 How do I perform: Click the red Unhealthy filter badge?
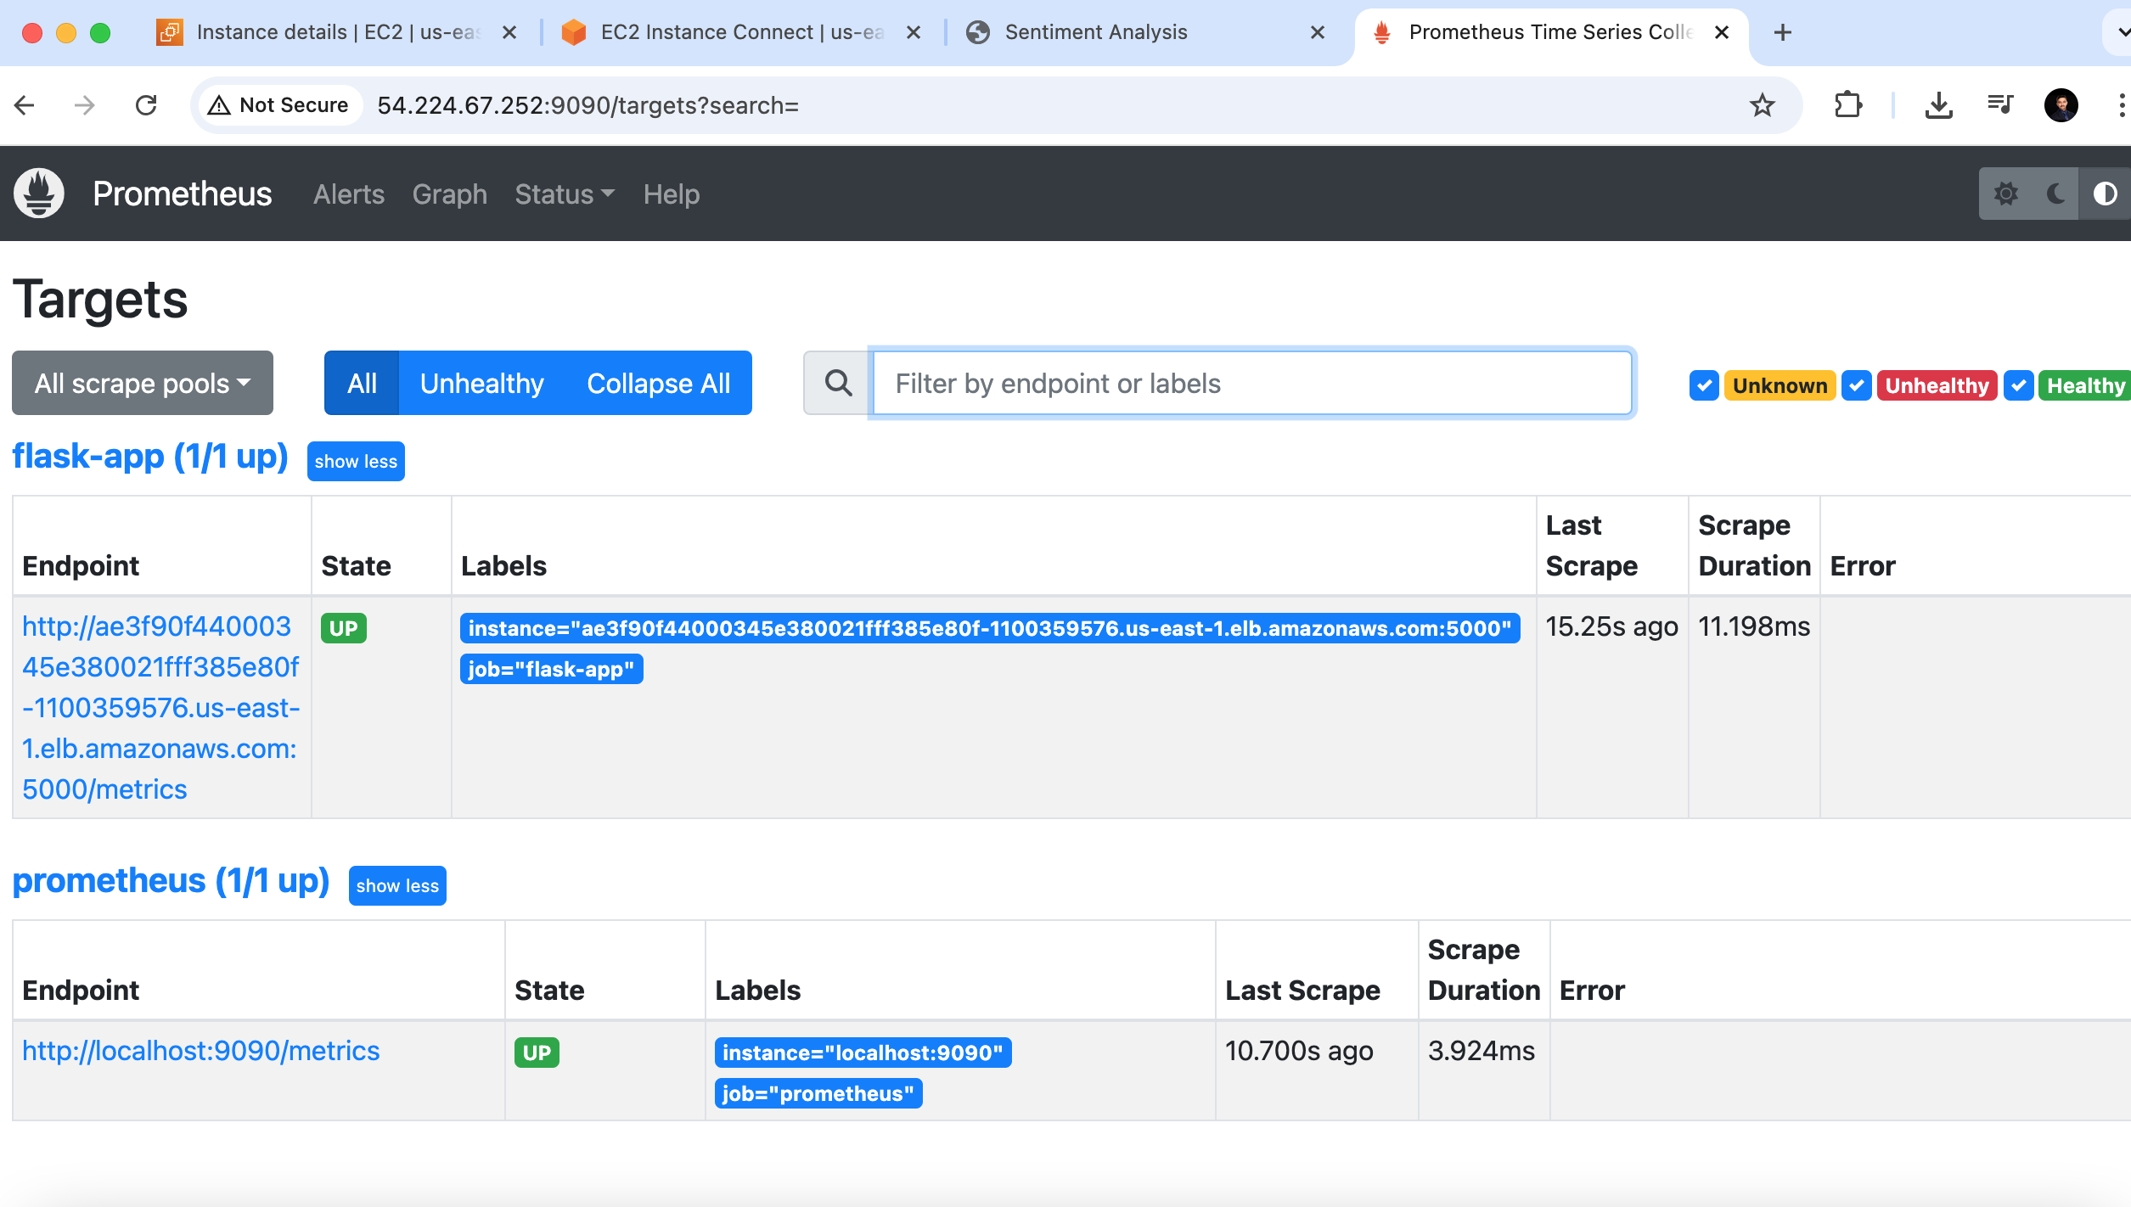tap(1937, 385)
